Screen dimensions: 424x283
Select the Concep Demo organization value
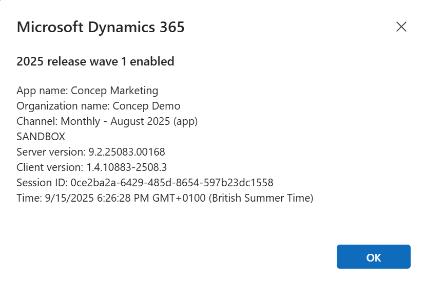146,106
